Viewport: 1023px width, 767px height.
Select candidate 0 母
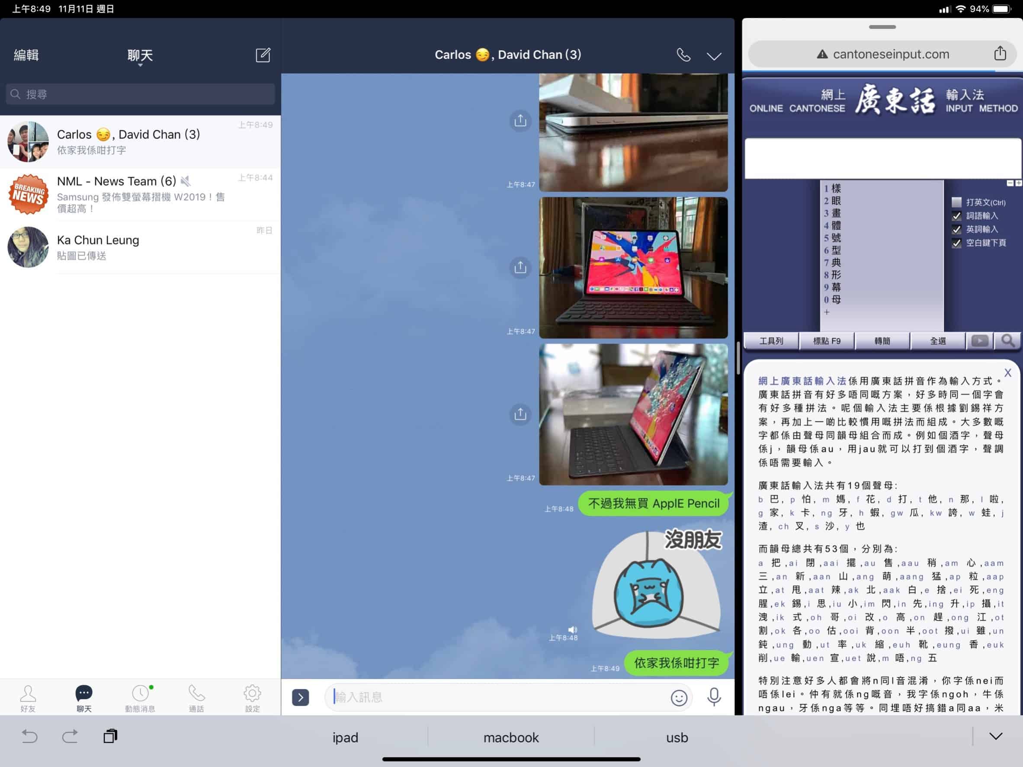(x=832, y=299)
